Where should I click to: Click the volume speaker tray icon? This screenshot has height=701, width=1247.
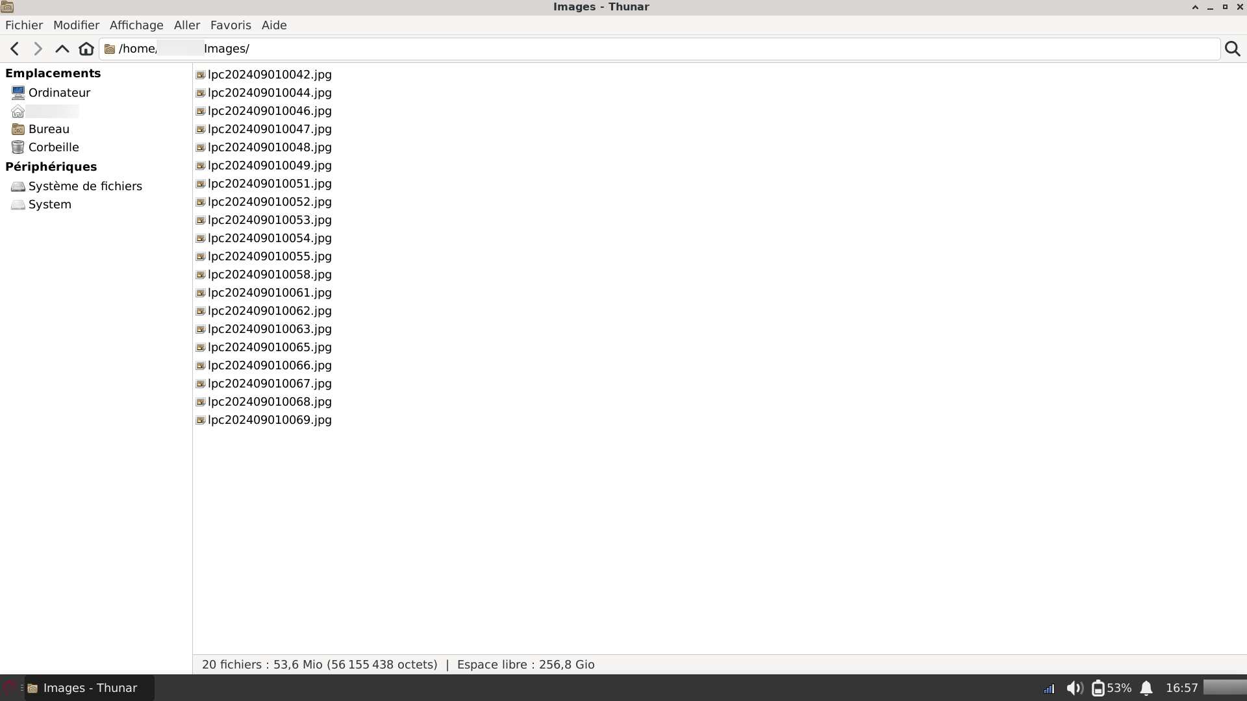1074,688
